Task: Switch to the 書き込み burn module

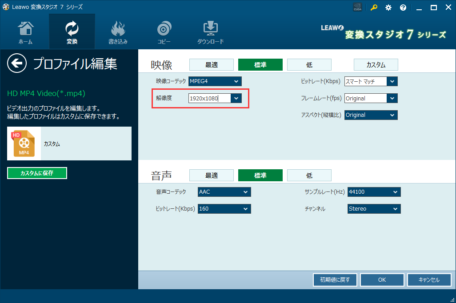Action: (x=118, y=32)
